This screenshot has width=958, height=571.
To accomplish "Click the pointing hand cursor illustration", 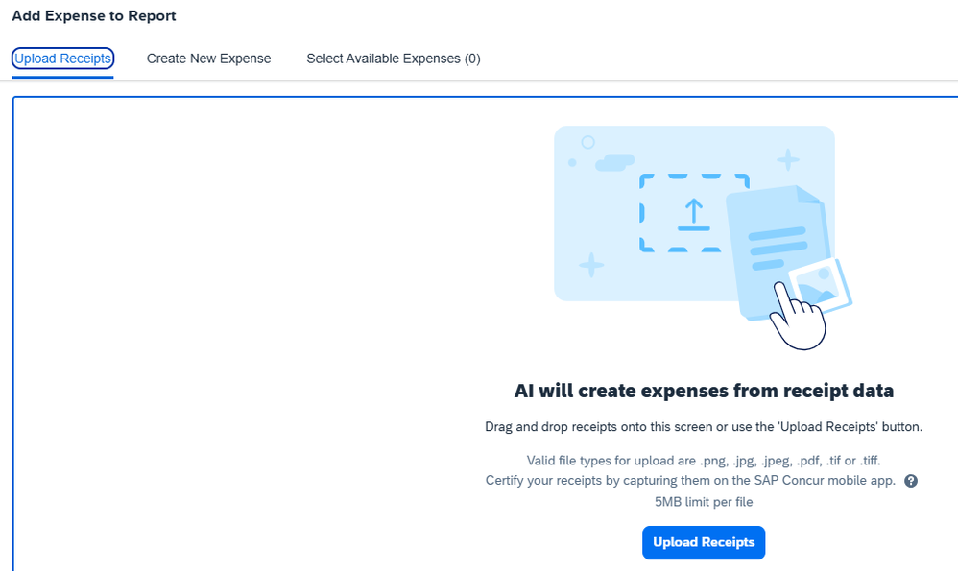I will [x=798, y=316].
